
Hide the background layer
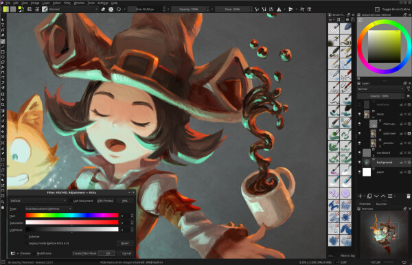pyautogui.click(x=359, y=162)
